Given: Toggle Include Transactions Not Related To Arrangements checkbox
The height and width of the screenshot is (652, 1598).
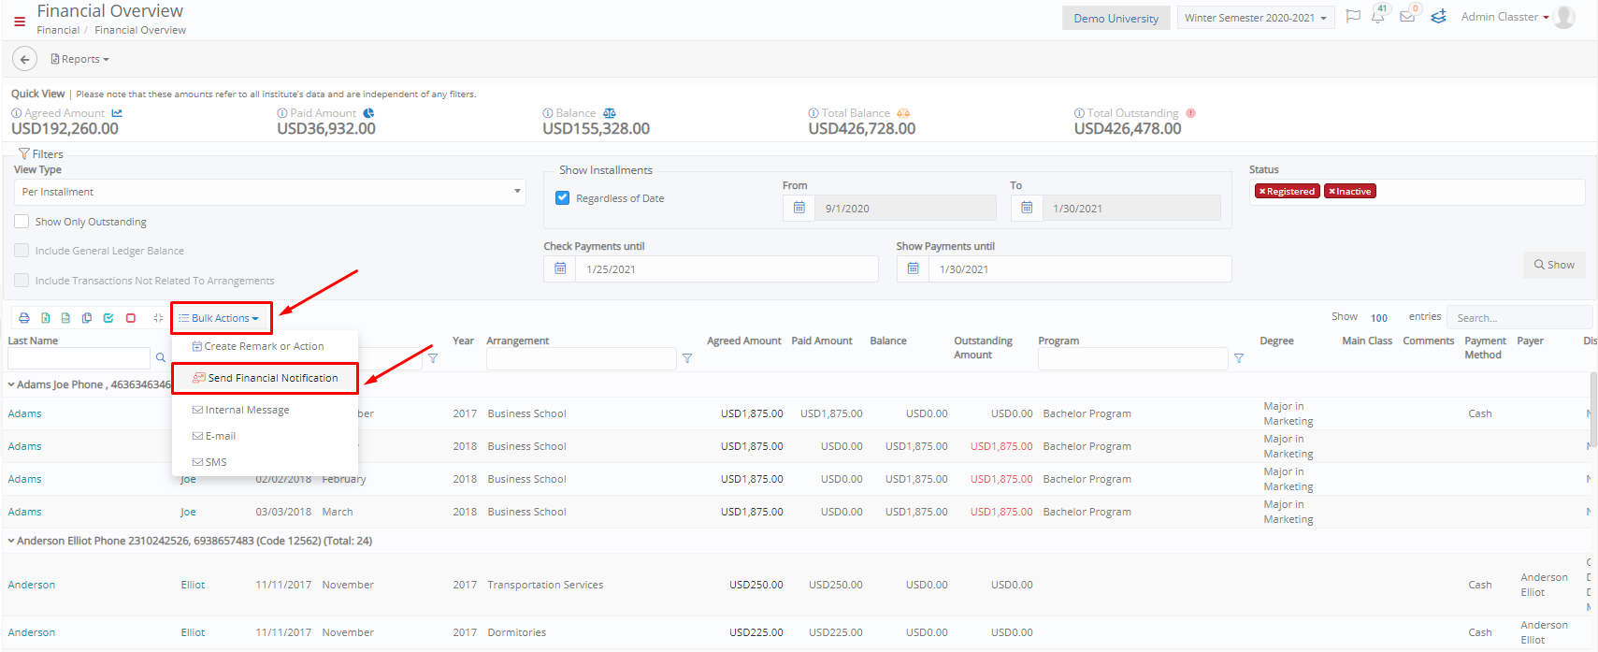Looking at the screenshot, I should 22,281.
